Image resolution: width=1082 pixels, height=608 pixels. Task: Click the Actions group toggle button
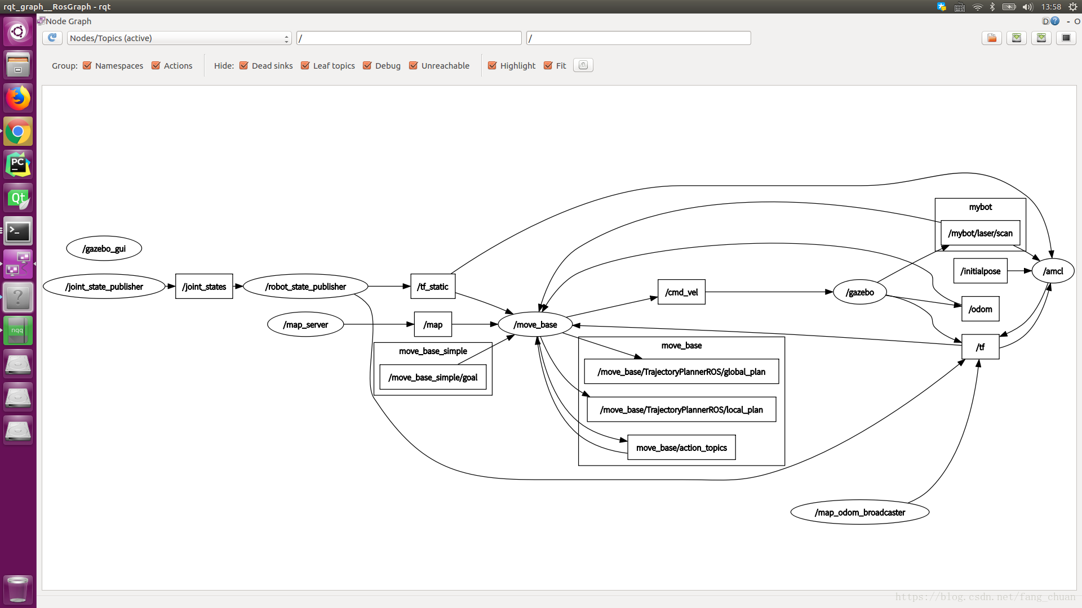tap(156, 65)
